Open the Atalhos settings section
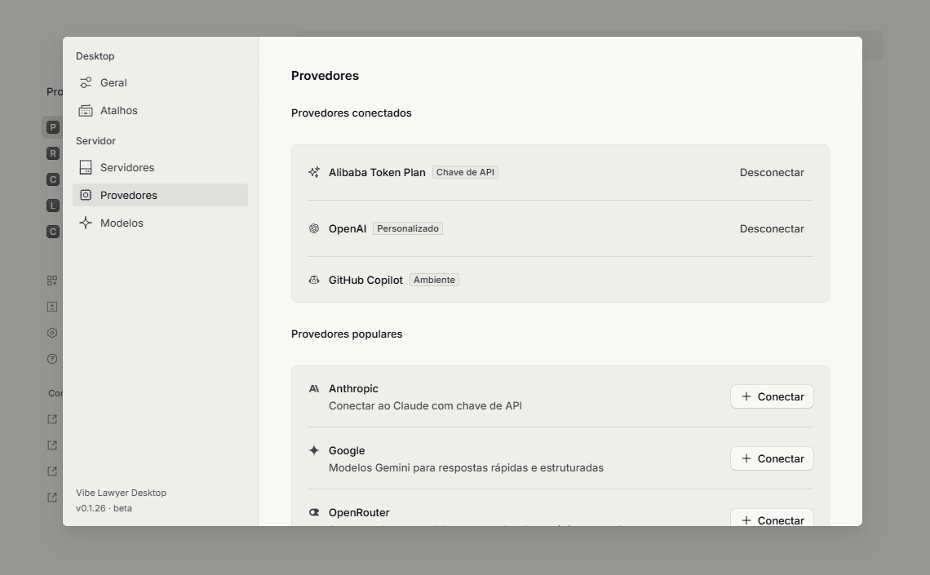 click(160, 111)
